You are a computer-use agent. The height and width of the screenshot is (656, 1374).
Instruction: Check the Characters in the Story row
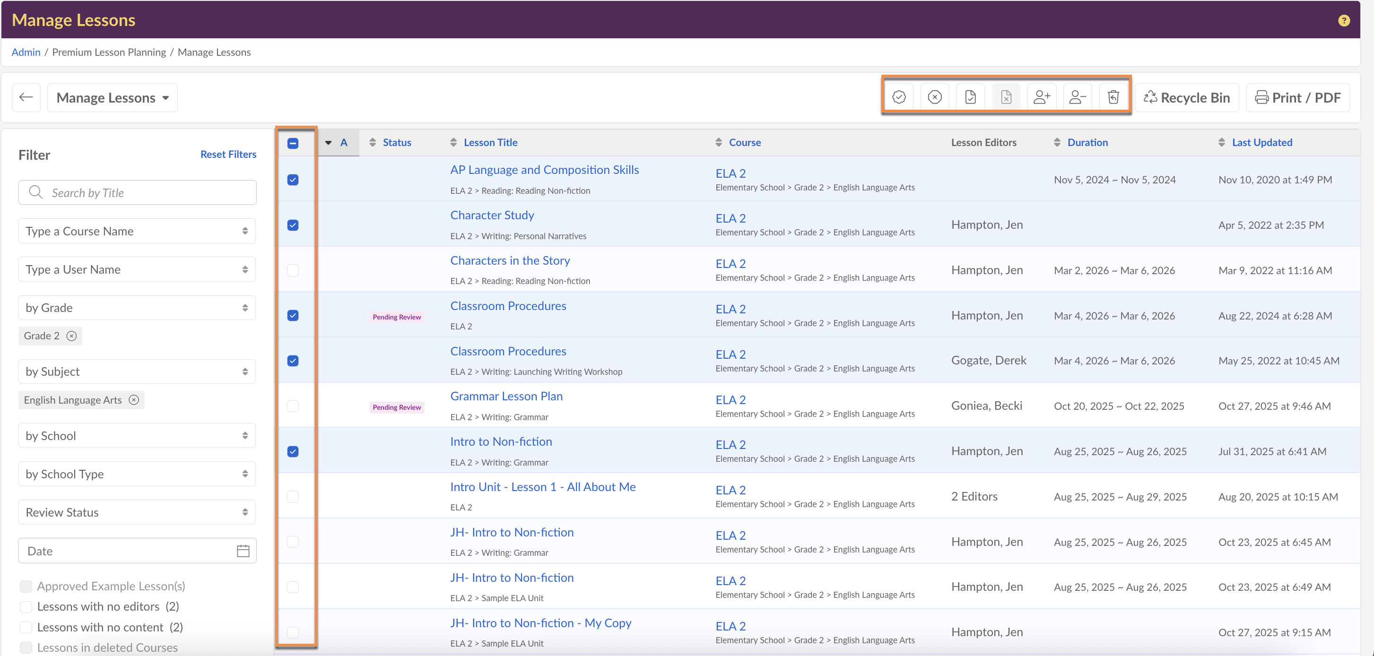293,270
